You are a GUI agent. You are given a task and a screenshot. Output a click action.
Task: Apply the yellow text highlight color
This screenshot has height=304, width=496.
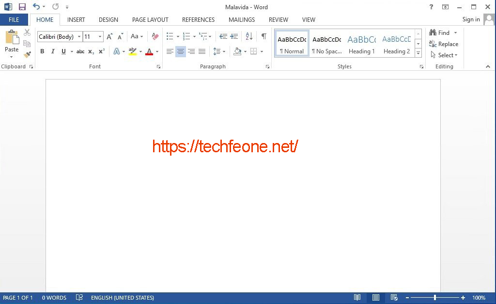coord(133,51)
